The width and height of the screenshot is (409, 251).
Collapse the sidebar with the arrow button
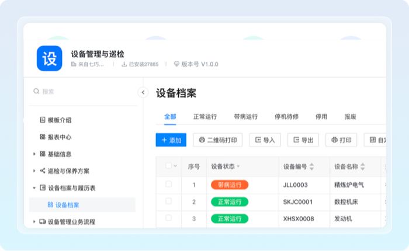coord(143,92)
